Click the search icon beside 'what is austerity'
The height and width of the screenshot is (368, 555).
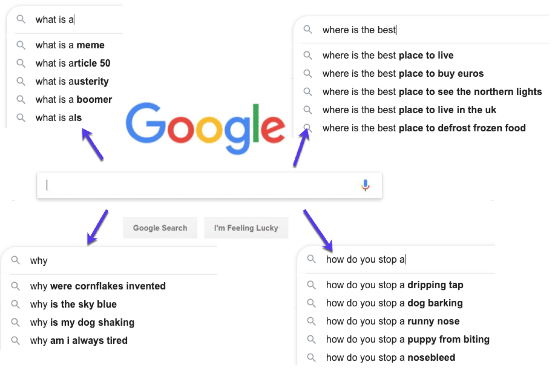21,81
